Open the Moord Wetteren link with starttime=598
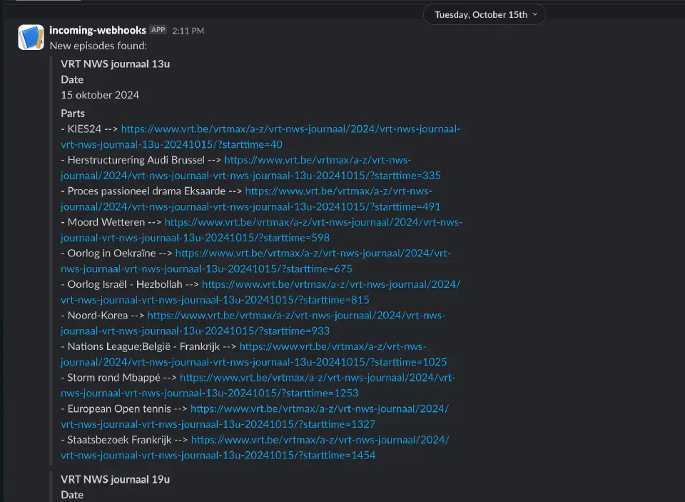 [262, 229]
